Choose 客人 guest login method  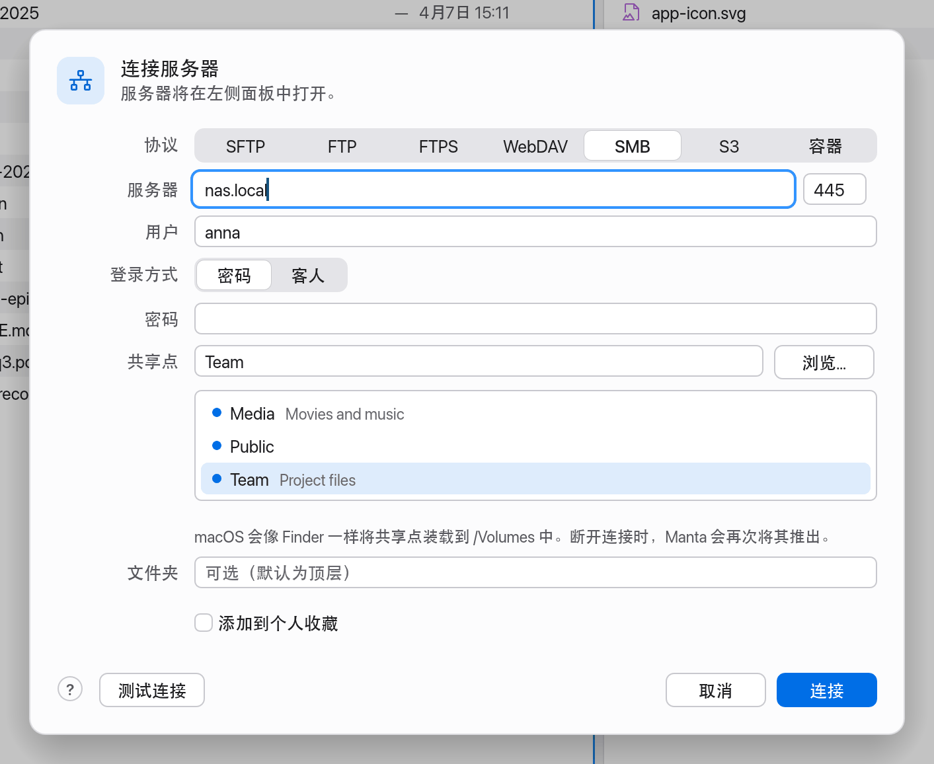click(308, 275)
